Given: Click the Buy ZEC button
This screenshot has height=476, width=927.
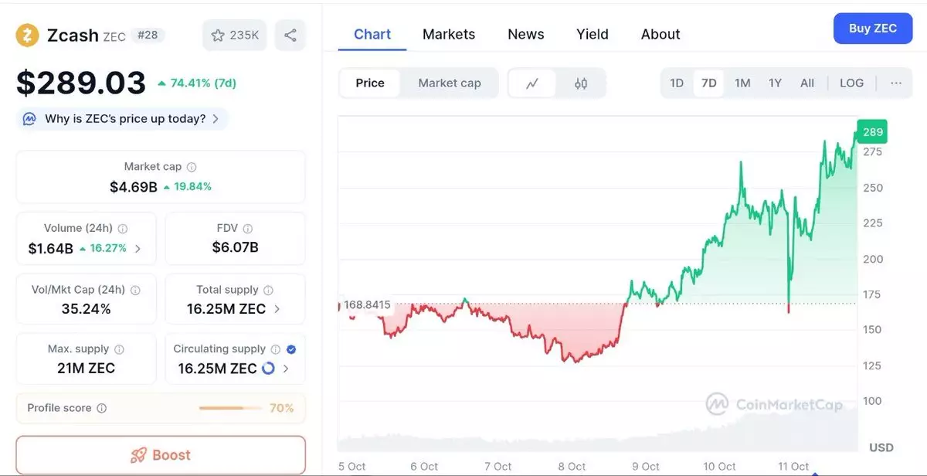Looking at the screenshot, I should coord(873,29).
